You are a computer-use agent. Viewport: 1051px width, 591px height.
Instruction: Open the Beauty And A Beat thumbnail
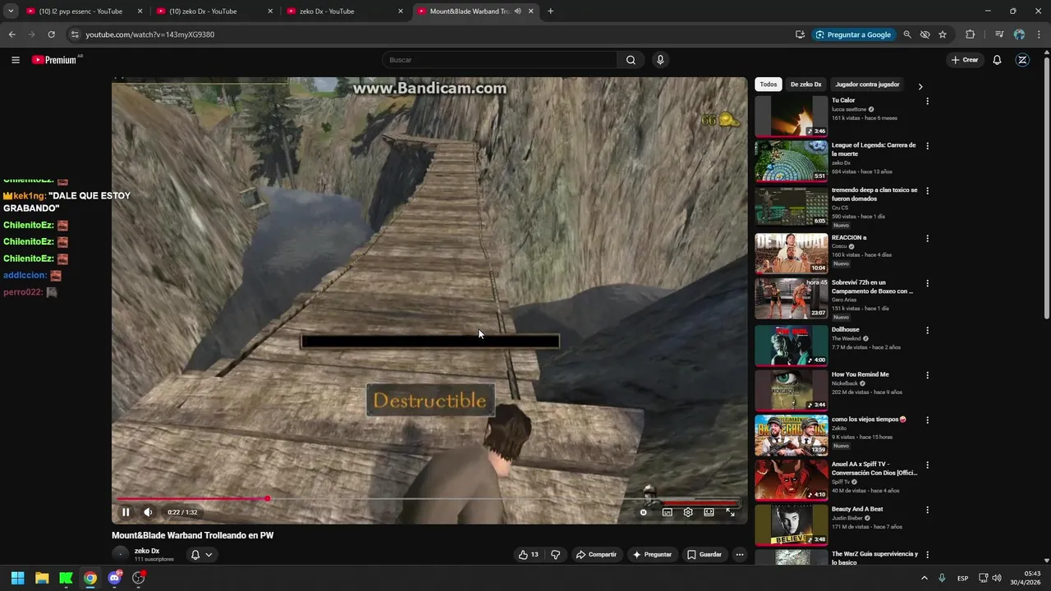792,525
